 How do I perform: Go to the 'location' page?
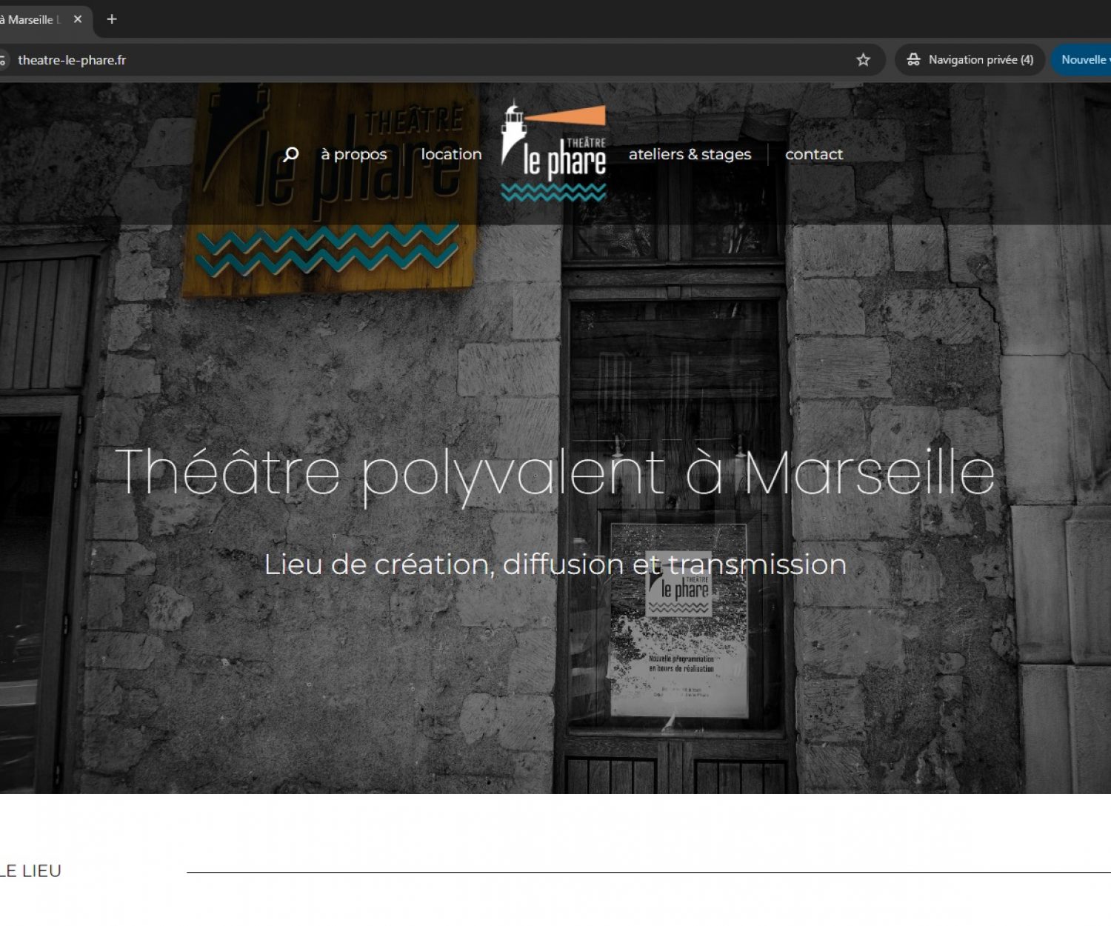pos(451,154)
